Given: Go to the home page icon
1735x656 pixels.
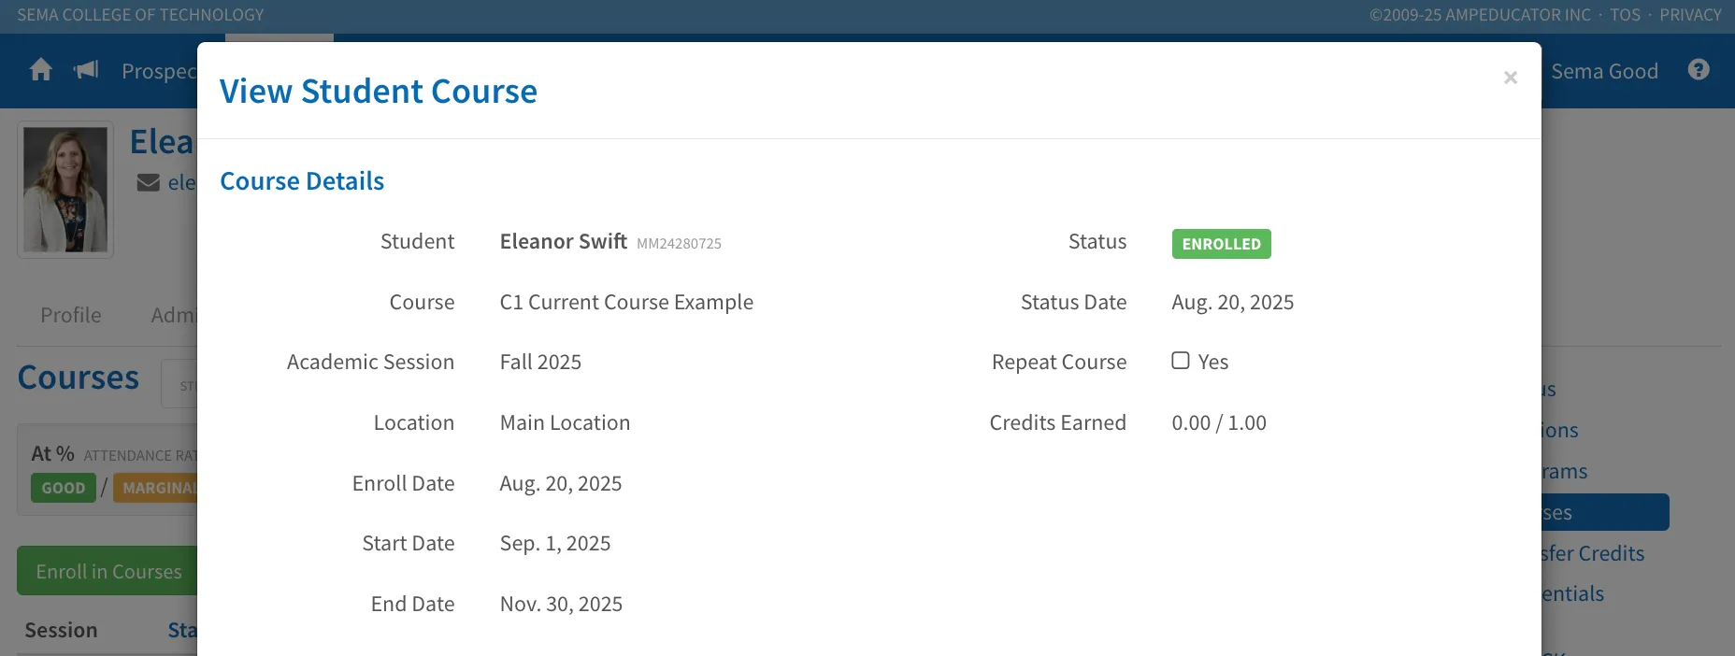Looking at the screenshot, I should click(41, 70).
